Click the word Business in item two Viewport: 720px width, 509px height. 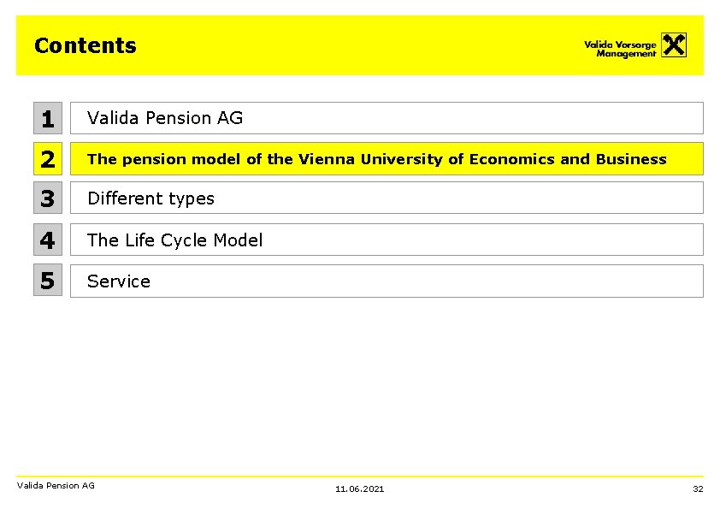click(x=631, y=159)
